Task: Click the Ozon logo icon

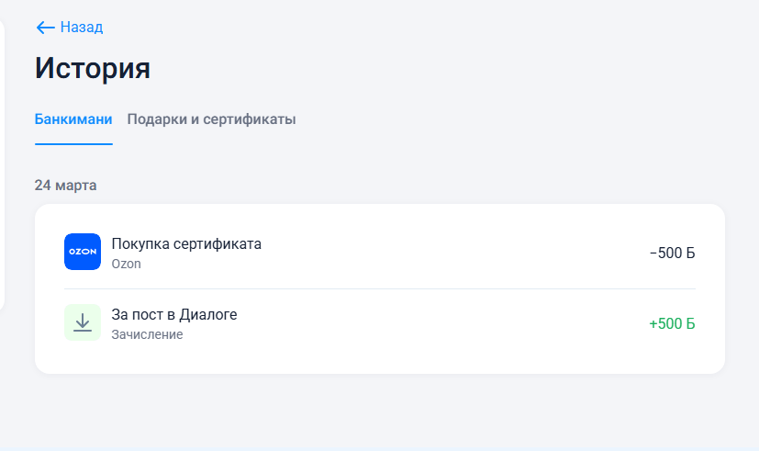Action: click(83, 252)
